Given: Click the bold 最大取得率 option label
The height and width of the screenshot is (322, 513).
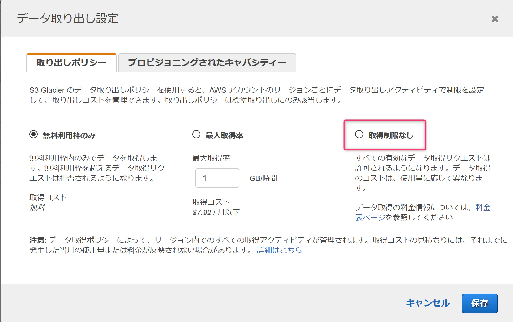Looking at the screenshot, I should 224,135.
